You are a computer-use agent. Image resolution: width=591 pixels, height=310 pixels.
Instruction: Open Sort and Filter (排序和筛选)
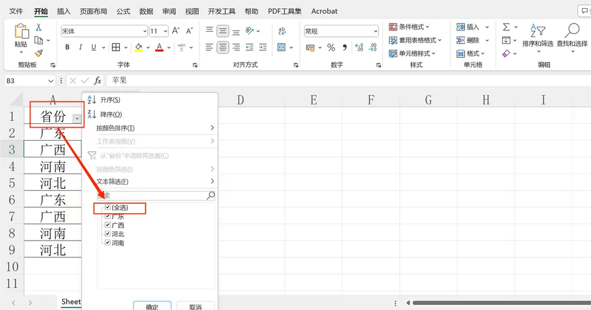pos(538,38)
